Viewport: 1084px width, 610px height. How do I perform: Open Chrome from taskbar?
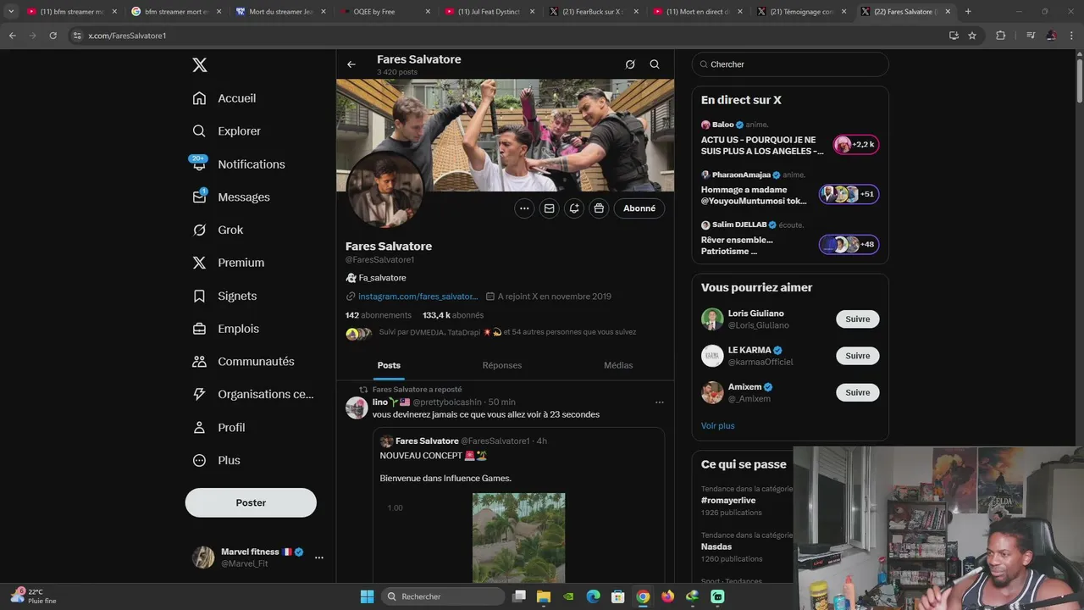[x=643, y=596]
